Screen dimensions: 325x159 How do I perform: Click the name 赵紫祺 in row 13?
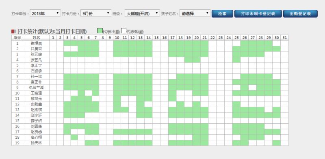coord(36,110)
